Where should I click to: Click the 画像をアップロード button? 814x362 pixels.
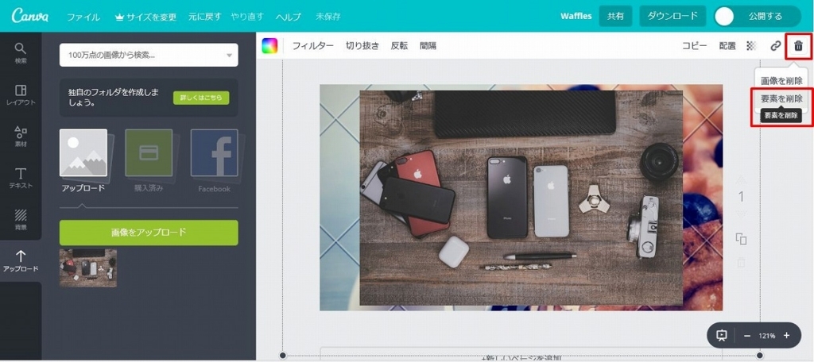click(149, 233)
